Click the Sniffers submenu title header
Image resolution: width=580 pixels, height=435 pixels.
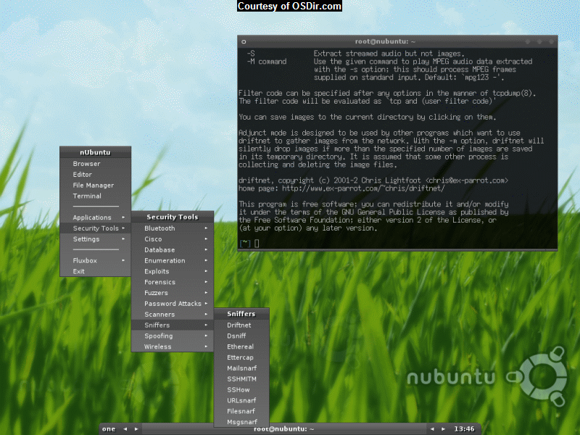click(241, 314)
